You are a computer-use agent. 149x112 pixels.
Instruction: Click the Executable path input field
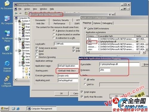click(119, 64)
